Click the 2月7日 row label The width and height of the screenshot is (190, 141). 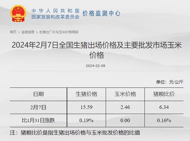coord(38,107)
